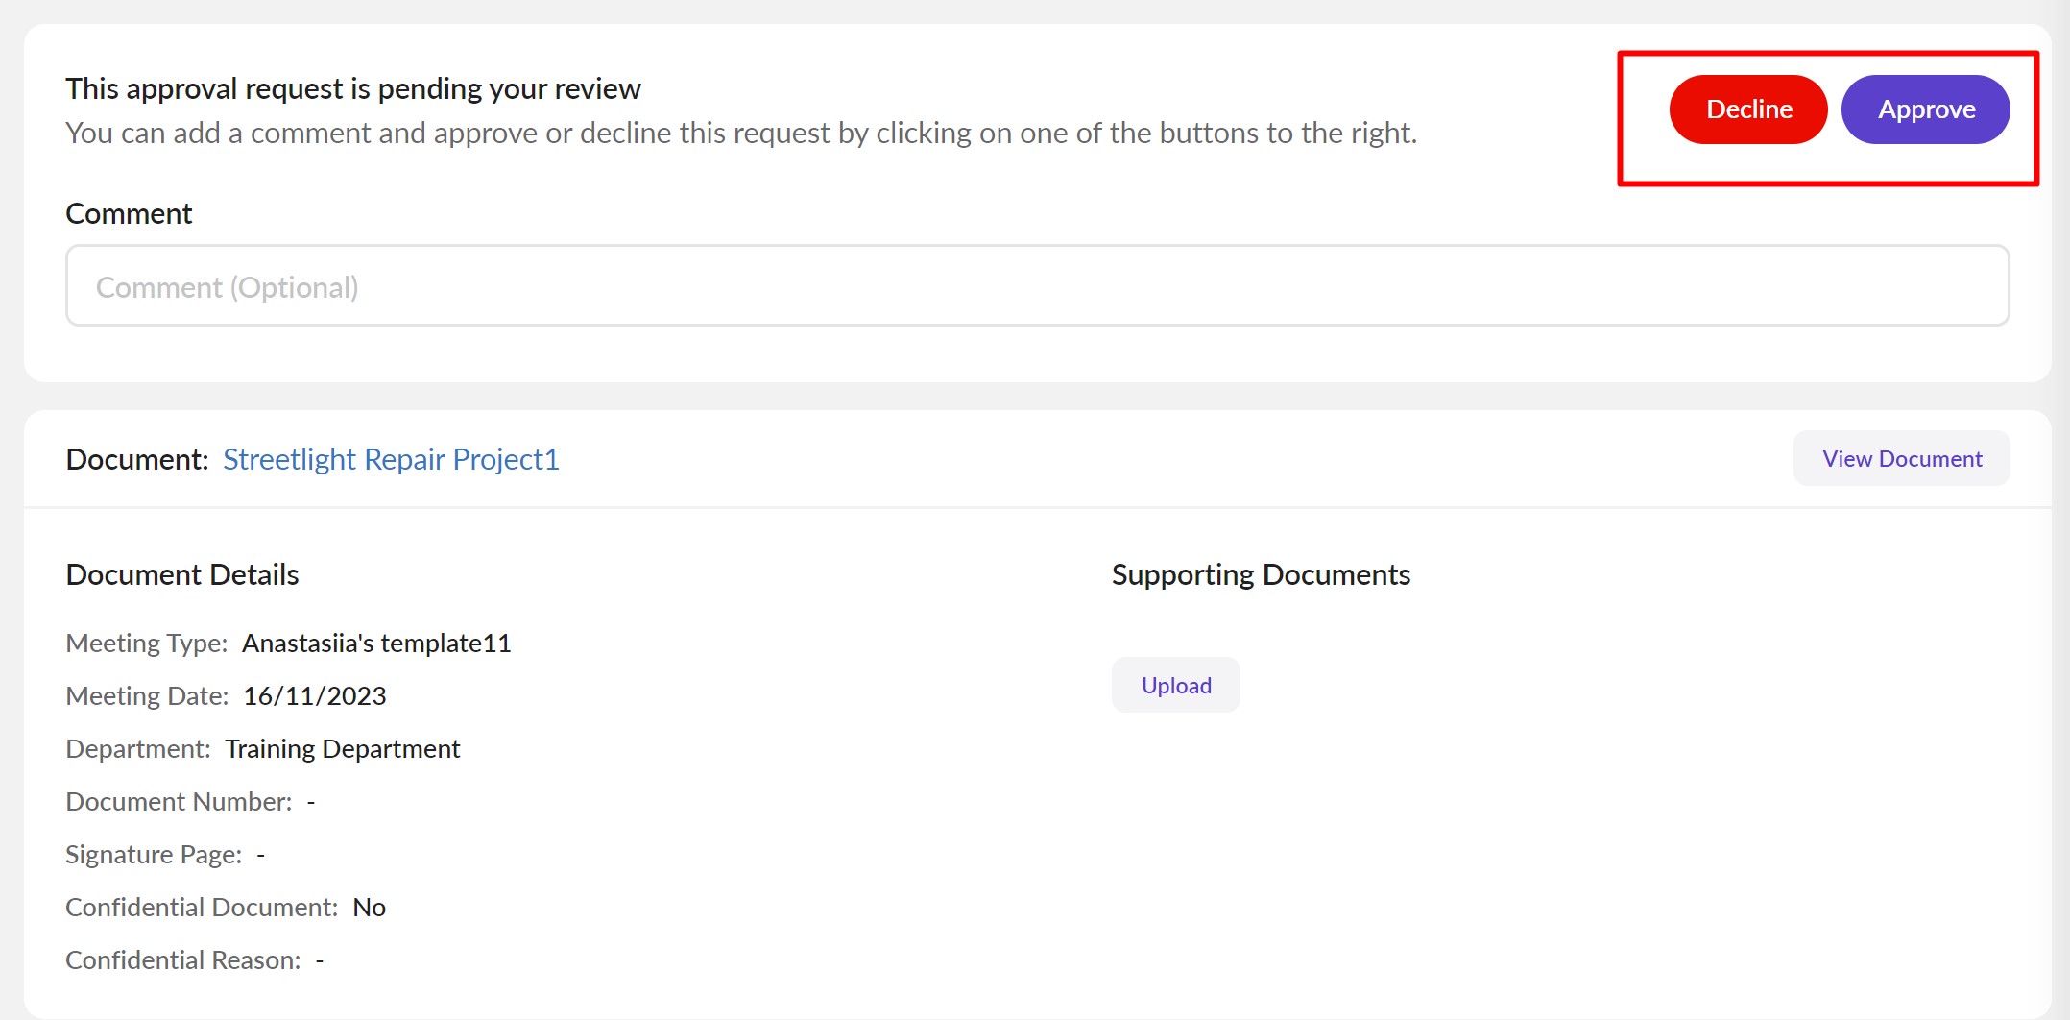Click the red Decline button

click(1747, 109)
